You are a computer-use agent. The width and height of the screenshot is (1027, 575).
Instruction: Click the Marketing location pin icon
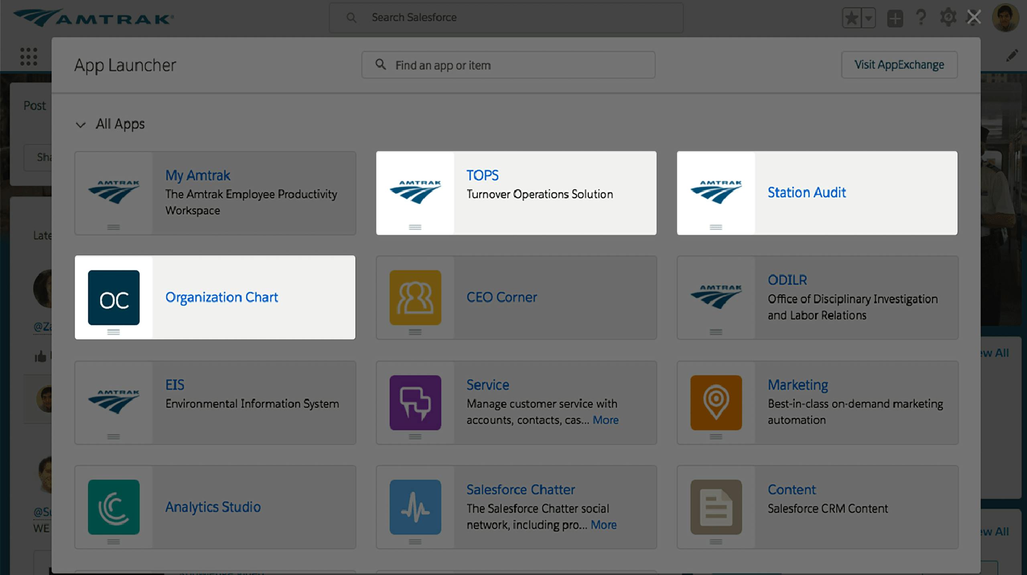pos(716,403)
